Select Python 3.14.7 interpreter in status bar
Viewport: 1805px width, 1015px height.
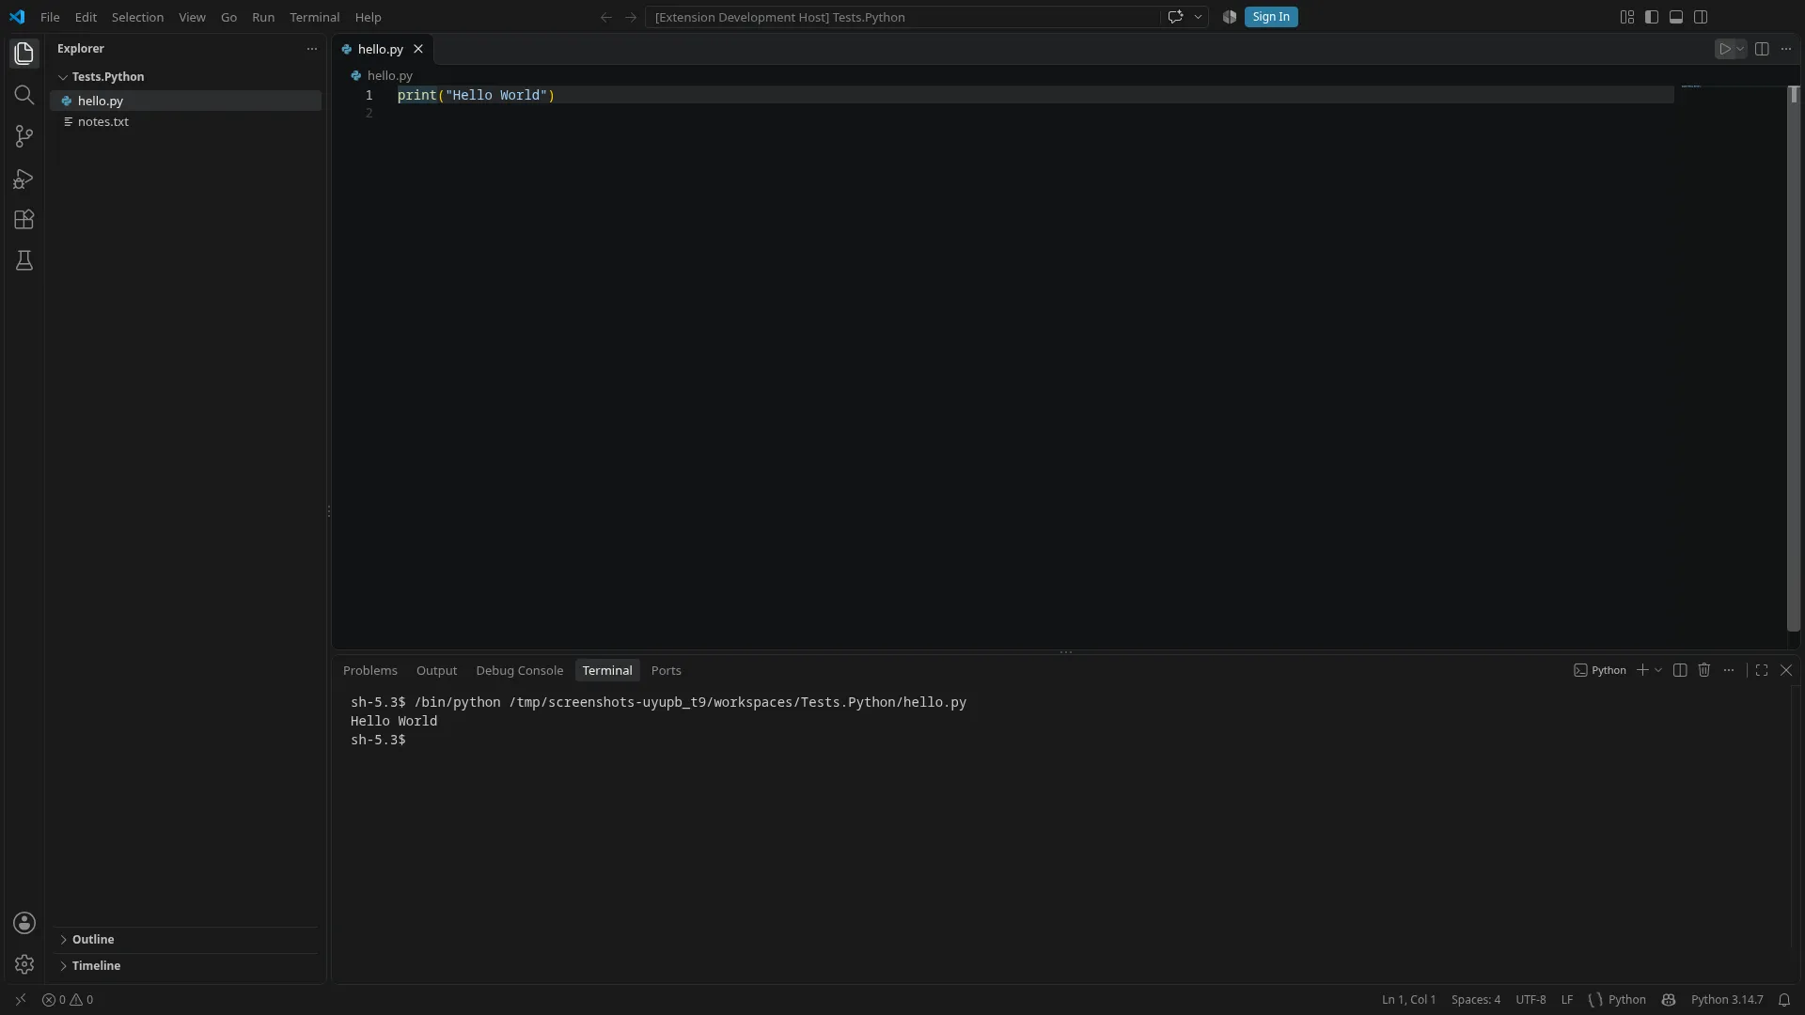(1727, 1000)
